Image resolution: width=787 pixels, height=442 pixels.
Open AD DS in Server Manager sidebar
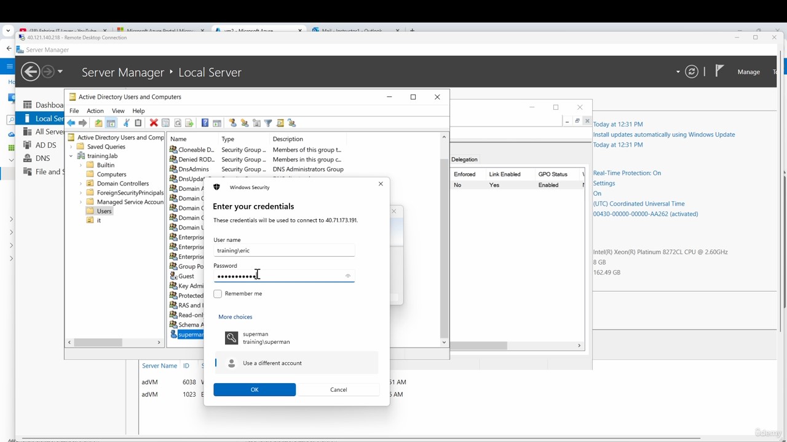pos(45,145)
